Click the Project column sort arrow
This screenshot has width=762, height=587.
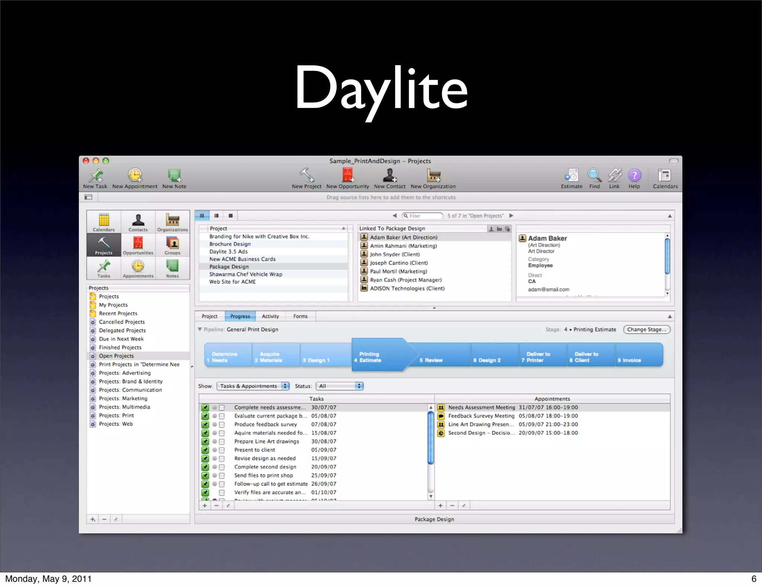pyautogui.click(x=343, y=228)
